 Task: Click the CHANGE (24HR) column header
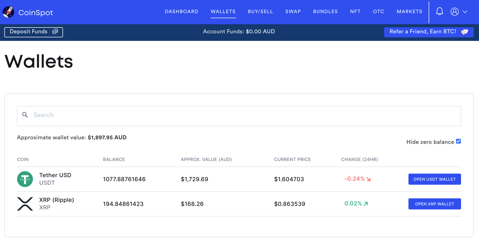(359, 159)
